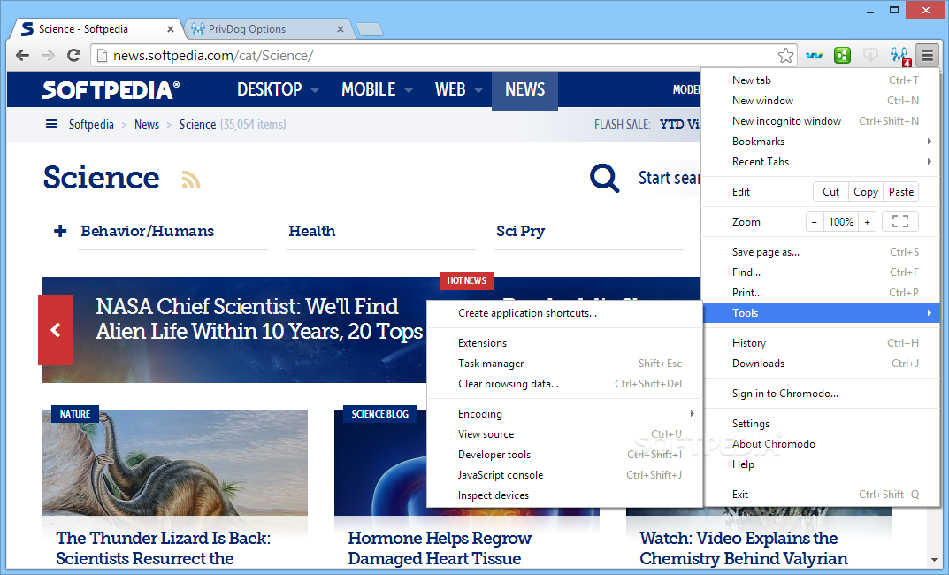The width and height of the screenshot is (949, 575).
Task: Go forward using the forward arrow
Action: [48, 56]
